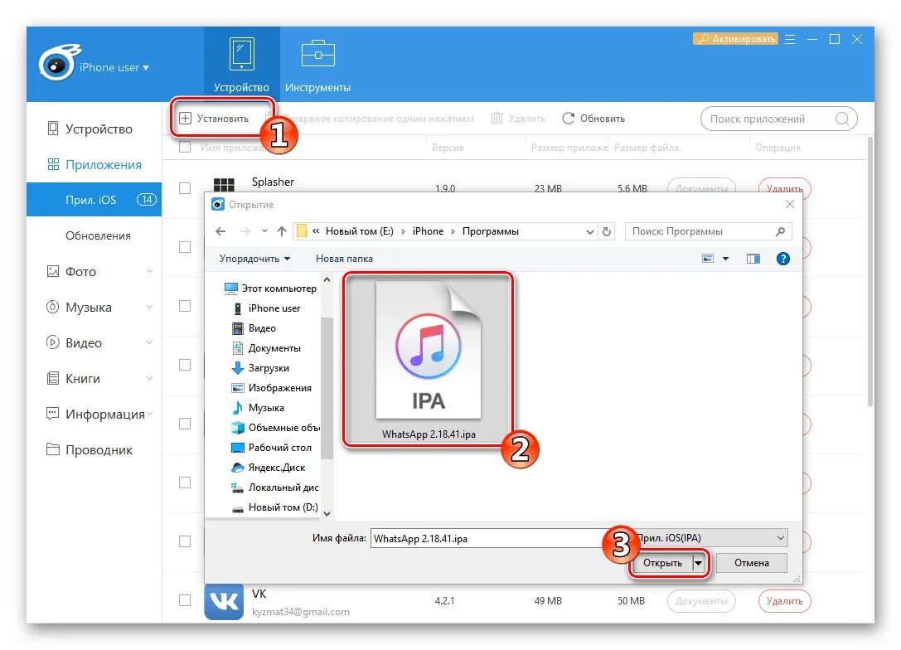Open the Упорядочить dropdown menu
The image size is (901, 650).
click(x=254, y=259)
